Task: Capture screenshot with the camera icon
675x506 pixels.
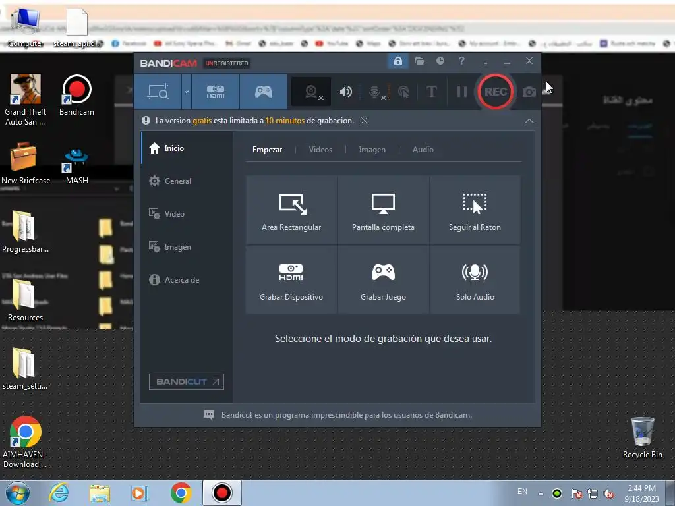Action: click(529, 92)
